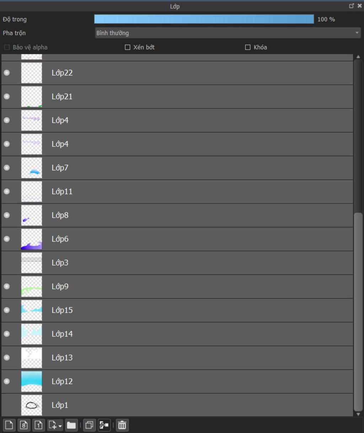Tick the Khóa checkbox
Image resolution: width=364 pixels, height=433 pixels.
(248, 47)
